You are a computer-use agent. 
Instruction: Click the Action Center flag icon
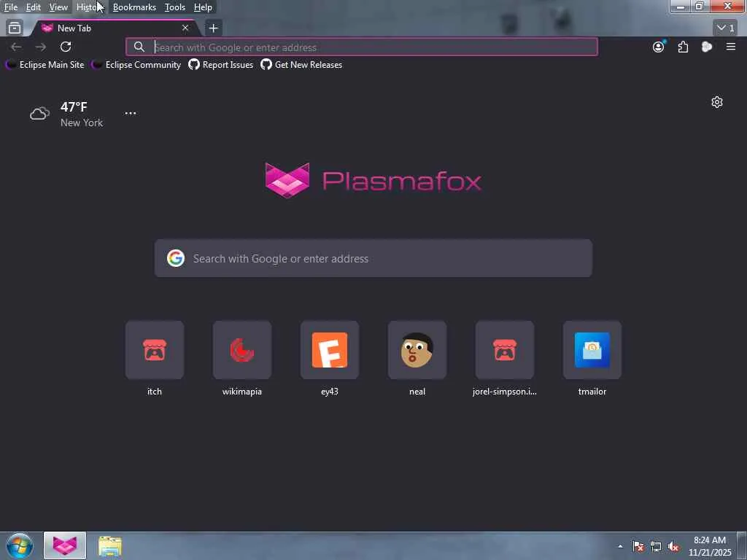coord(638,547)
